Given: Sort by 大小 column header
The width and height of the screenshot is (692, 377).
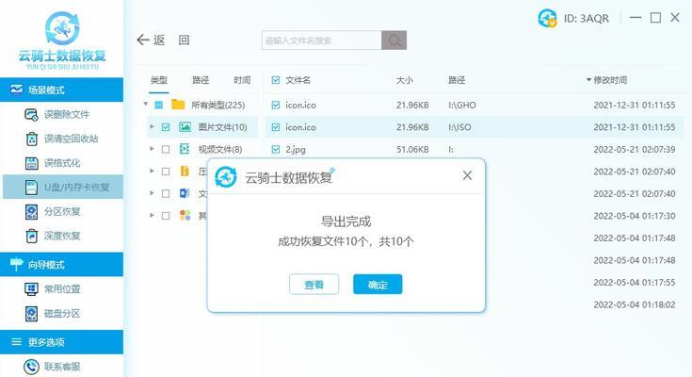Looking at the screenshot, I should pos(405,80).
